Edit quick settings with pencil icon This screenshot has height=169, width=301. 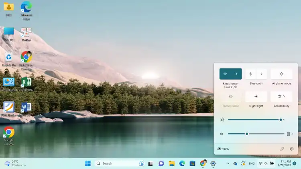282,149
